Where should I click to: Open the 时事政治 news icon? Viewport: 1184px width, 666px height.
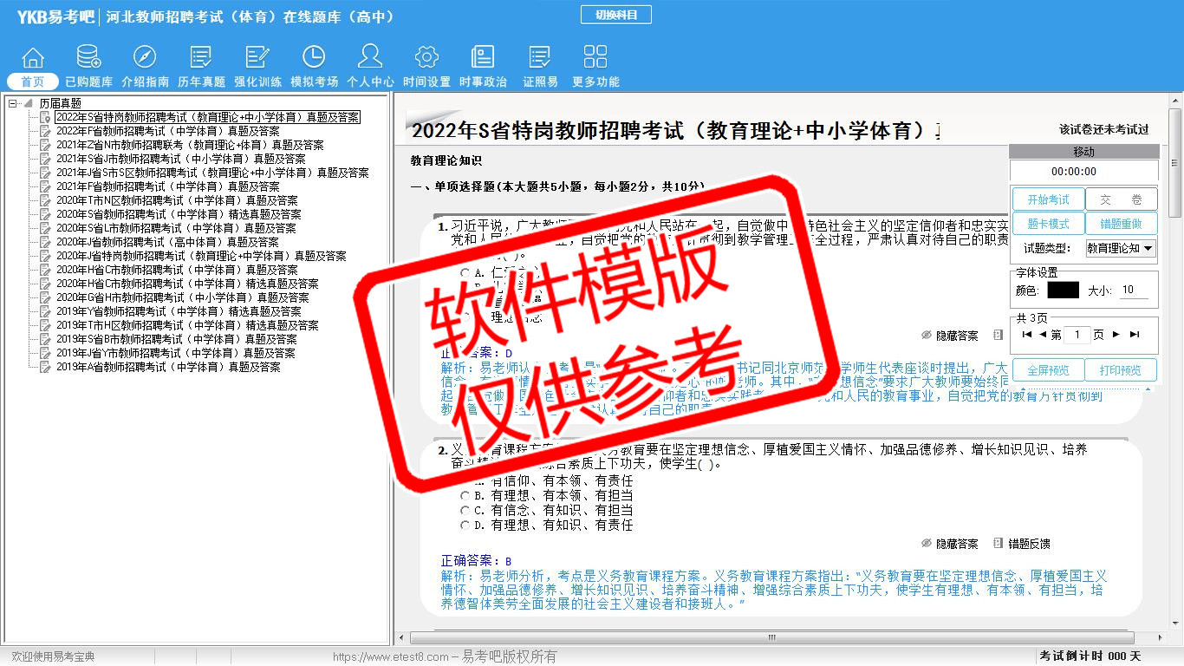pos(483,58)
